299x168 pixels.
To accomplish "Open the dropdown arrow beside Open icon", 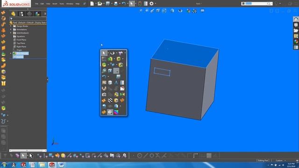I will point(104,3).
